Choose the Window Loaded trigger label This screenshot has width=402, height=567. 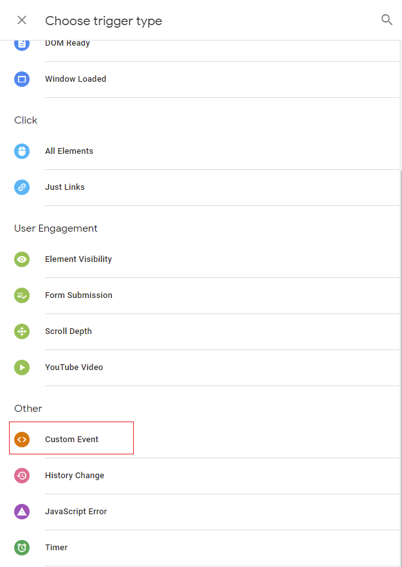[x=75, y=79]
